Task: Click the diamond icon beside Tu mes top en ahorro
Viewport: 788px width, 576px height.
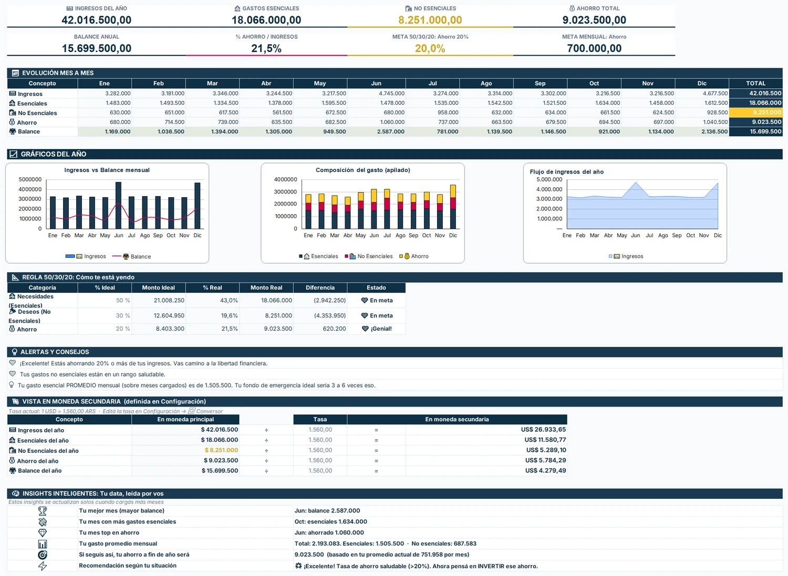Action: [43, 533]
